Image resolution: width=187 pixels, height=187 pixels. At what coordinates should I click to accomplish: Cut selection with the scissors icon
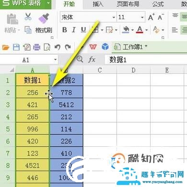28,17
